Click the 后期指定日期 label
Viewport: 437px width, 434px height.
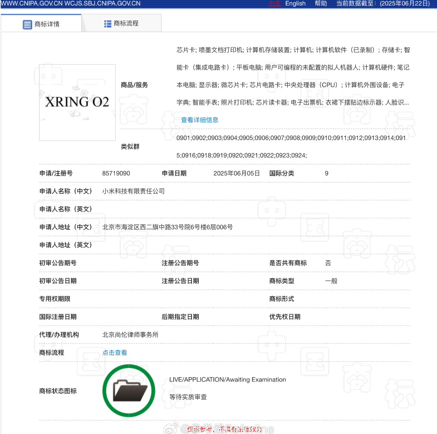180,317
